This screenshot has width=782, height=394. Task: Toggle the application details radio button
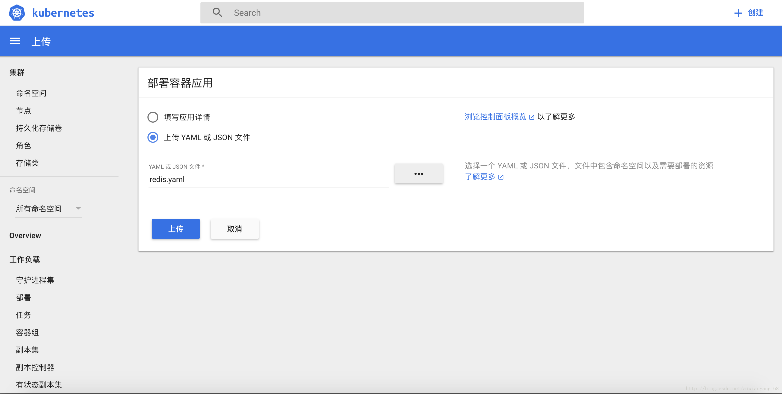[x=153, y=117]
